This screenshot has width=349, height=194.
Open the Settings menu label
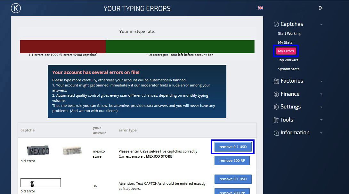290,107
